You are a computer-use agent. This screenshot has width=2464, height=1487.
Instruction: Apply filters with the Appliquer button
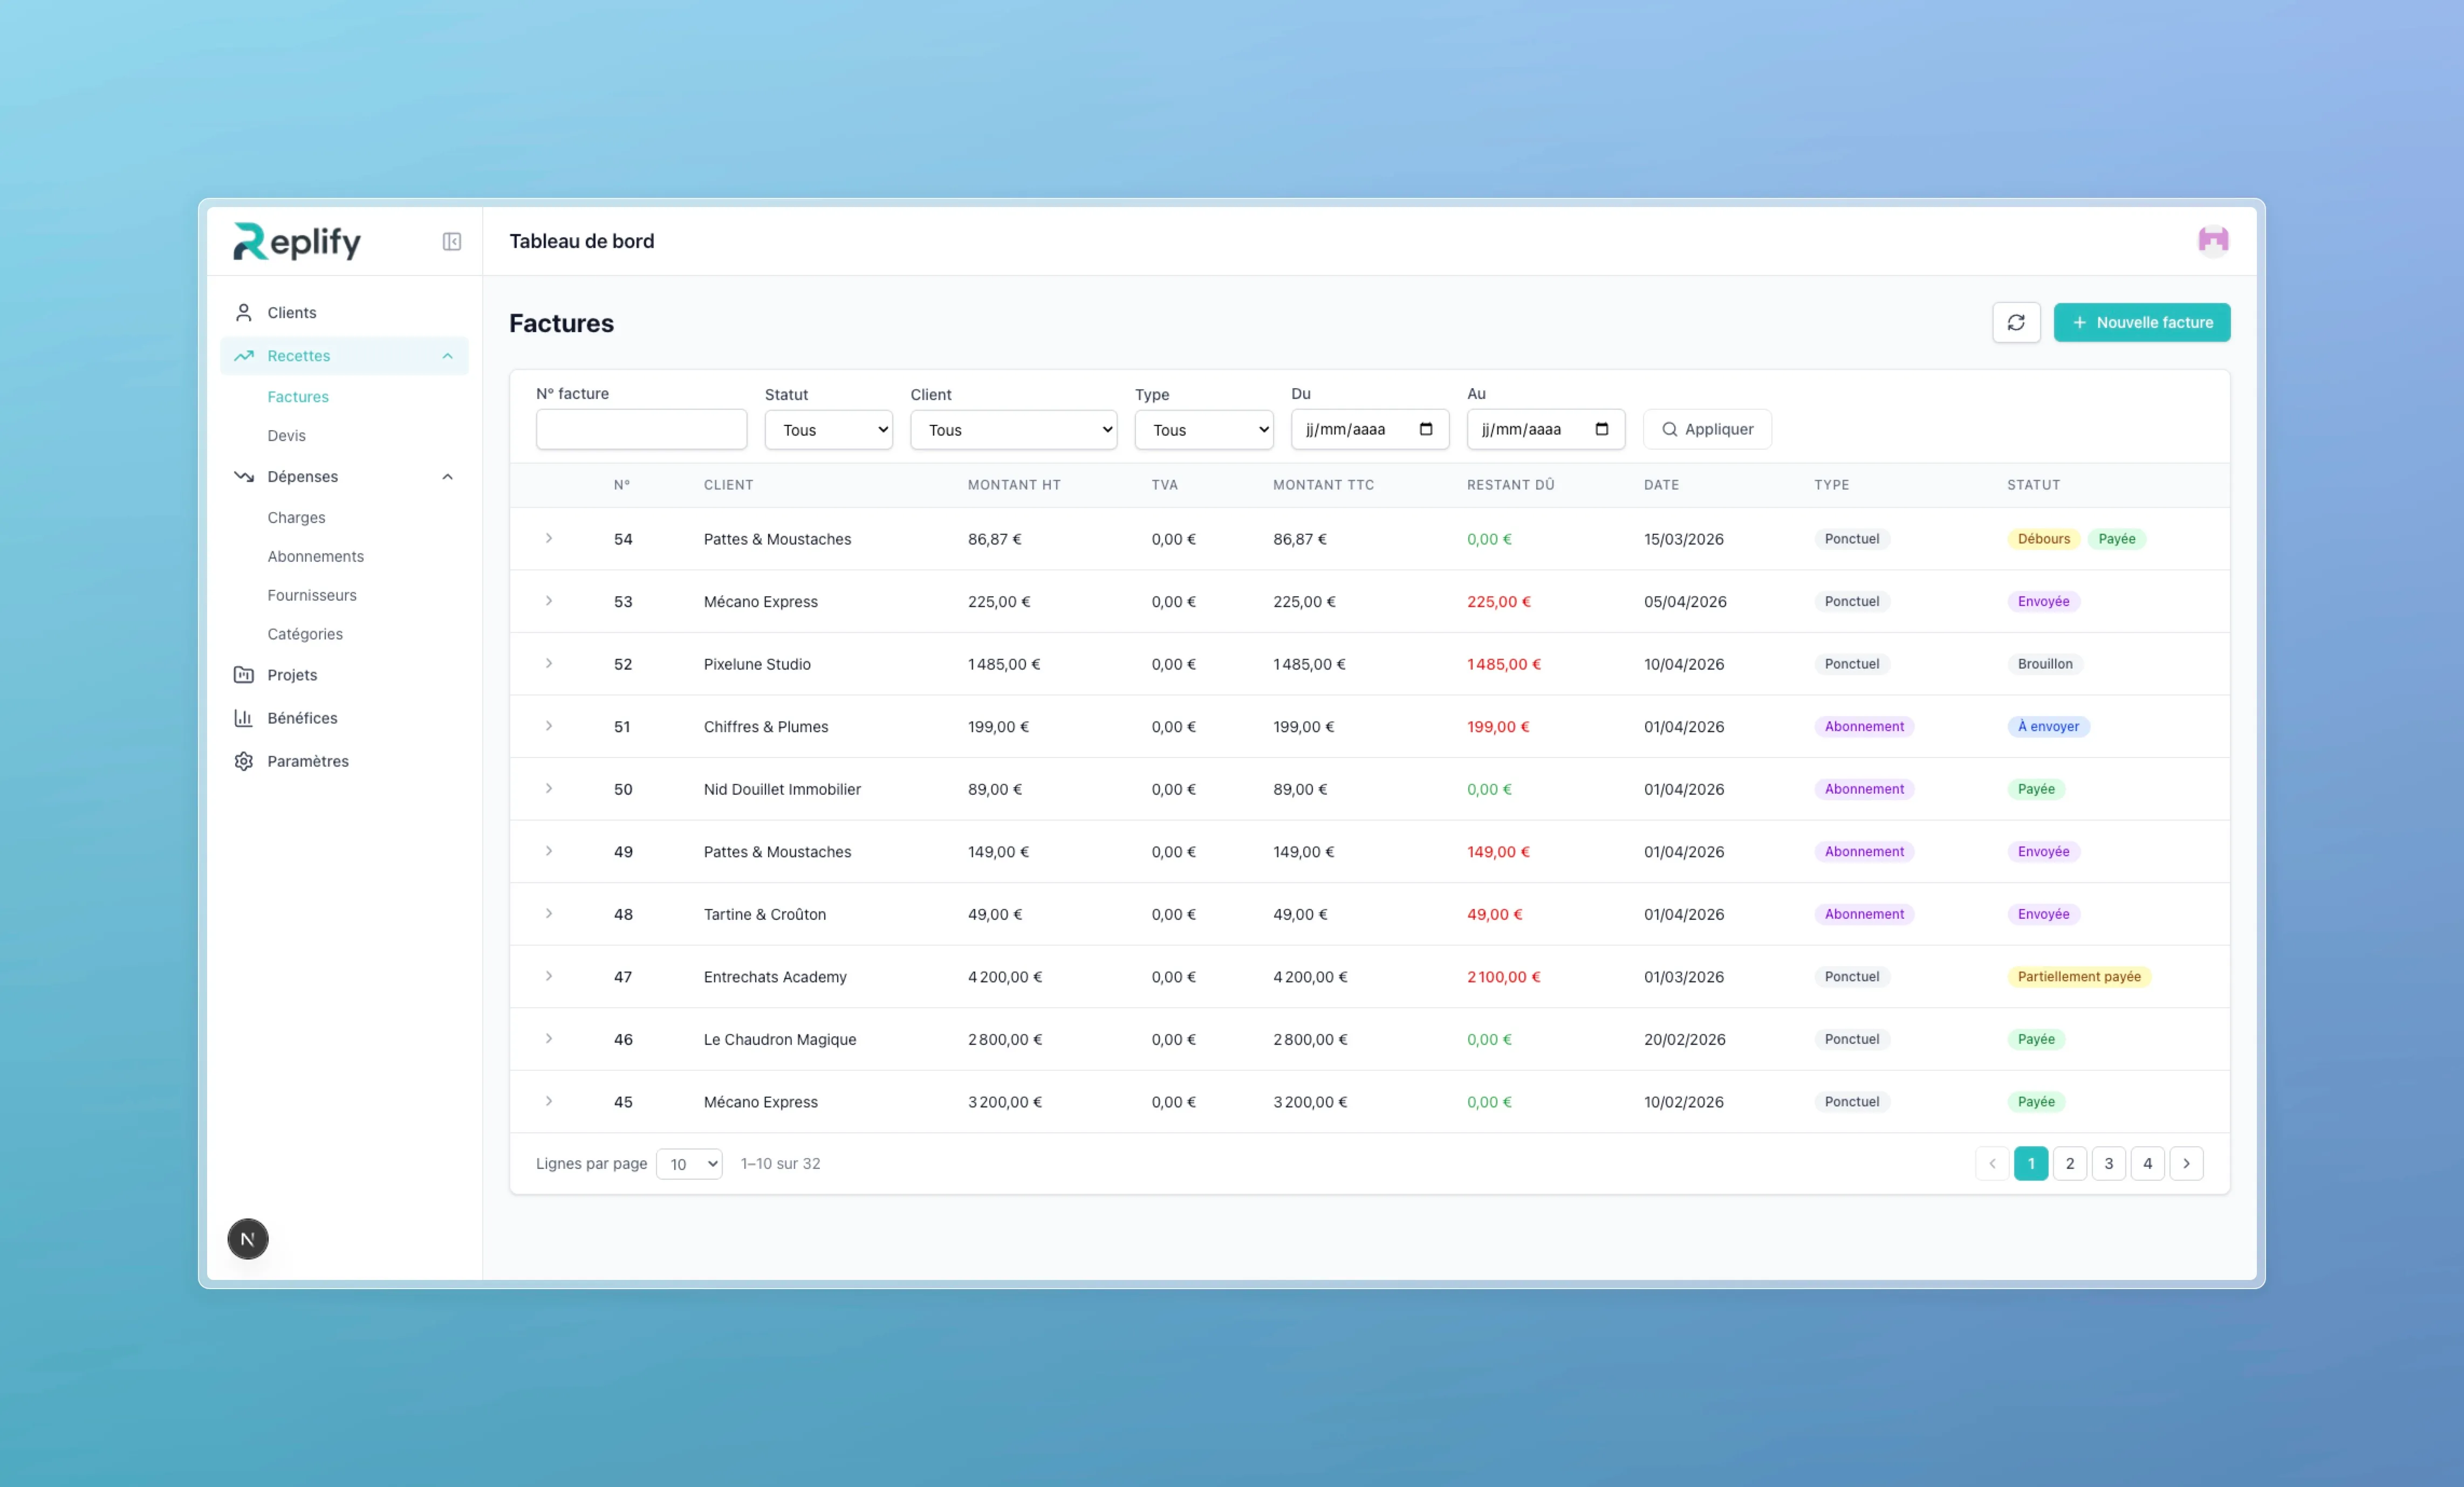click(x=1707, y=429)
